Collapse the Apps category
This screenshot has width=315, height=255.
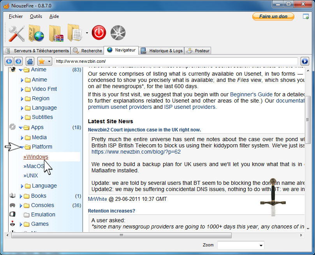pos(21,127)
